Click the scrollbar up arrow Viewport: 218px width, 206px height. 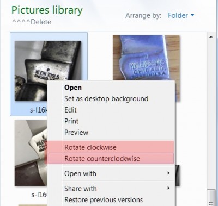[211, 37]
